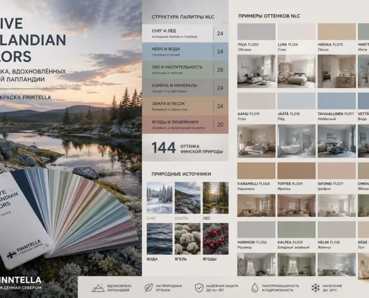This screenshot has height=298, width=369.
Task: Click the ПРИМЕРЫ ОТТЕНКОВ NLC heading
Action: 269,16
